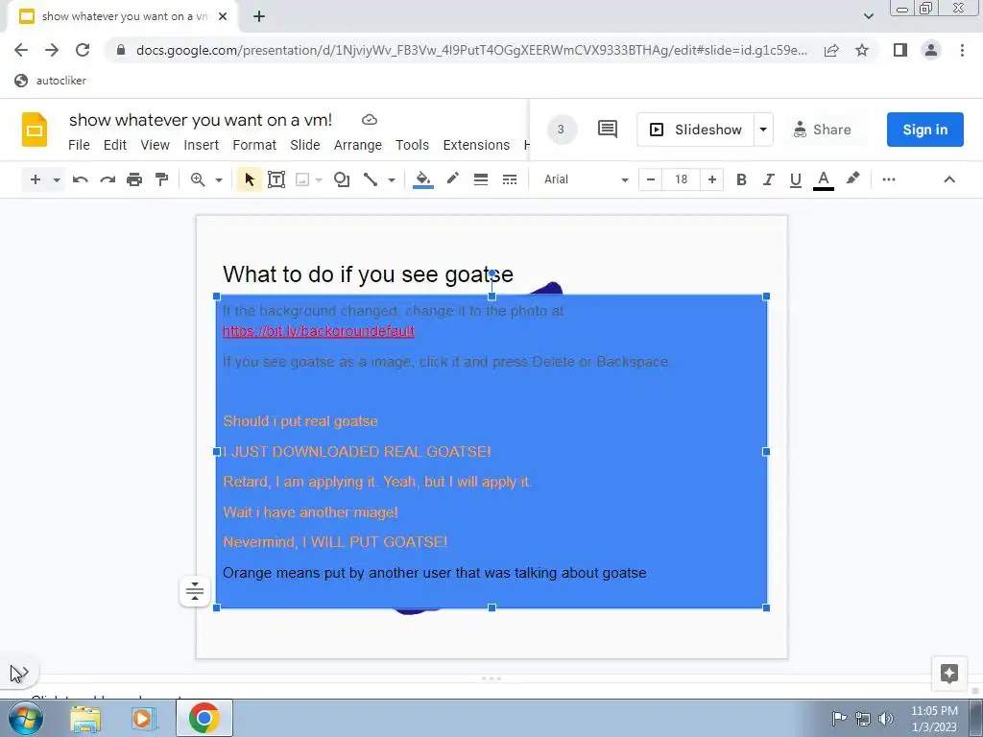Open the border weight options
Screen dimensions: 983x737
click(481, 179)
